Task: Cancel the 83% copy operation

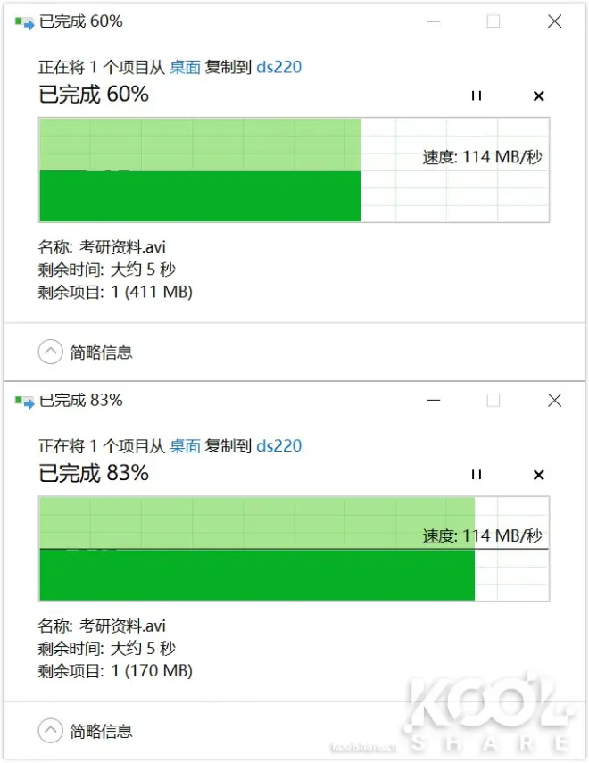Action: (x=538, y=475)
